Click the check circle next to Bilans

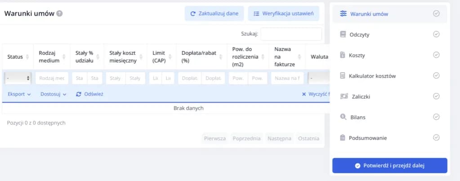point(436,117)
